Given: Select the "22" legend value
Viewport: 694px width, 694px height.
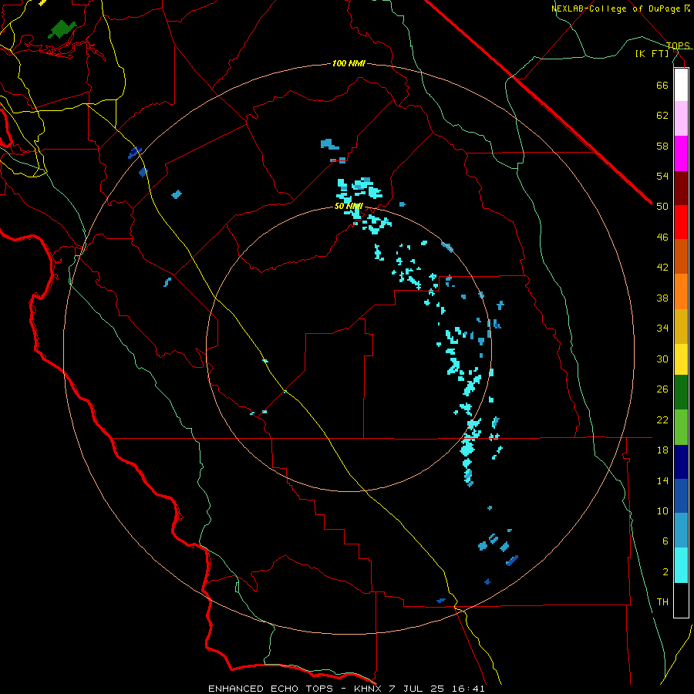Looking at the screenshot, I should click(x=662, y=419).
